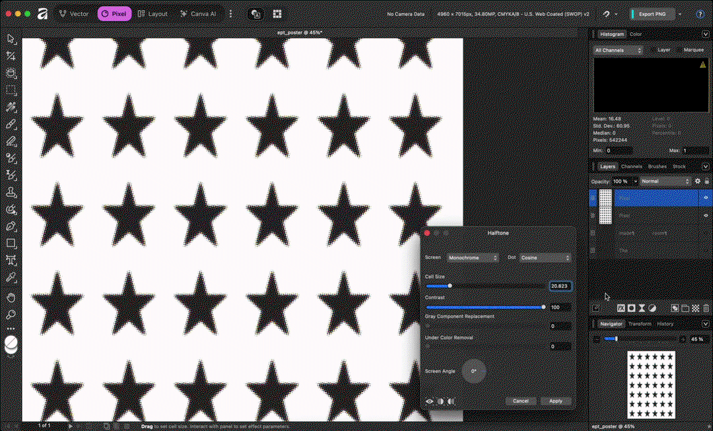Image resolution: width=713 pixels, height=431 pixels.
Task: Click the FX layer effects icon
Action: (x=621, y=308)
